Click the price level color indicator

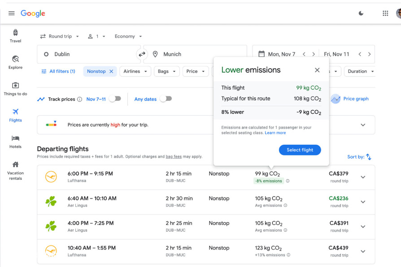(x=51, y=124)
